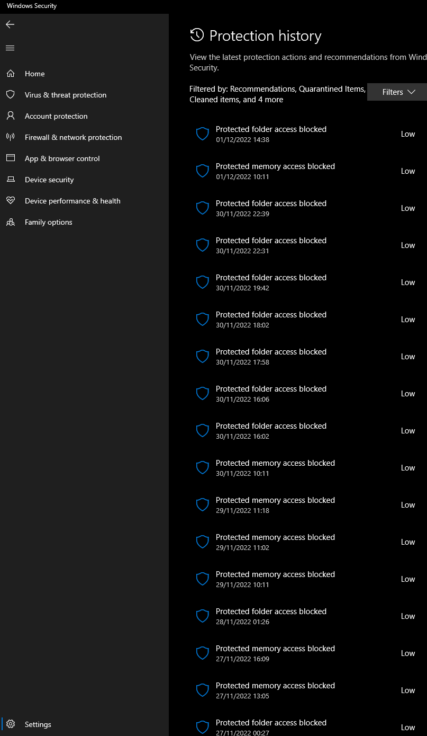Click shield icon for 30/11/2022 17:58 entry
Image resolution: width=427 pixels, height=736 pixels.
[203, 357]
